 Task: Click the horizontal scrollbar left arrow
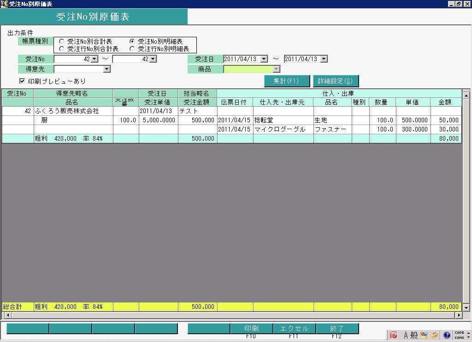coord(7,315)
